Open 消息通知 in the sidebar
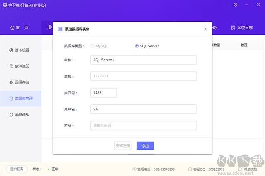Viewport: 265px width, 176px height. point(21,115)
